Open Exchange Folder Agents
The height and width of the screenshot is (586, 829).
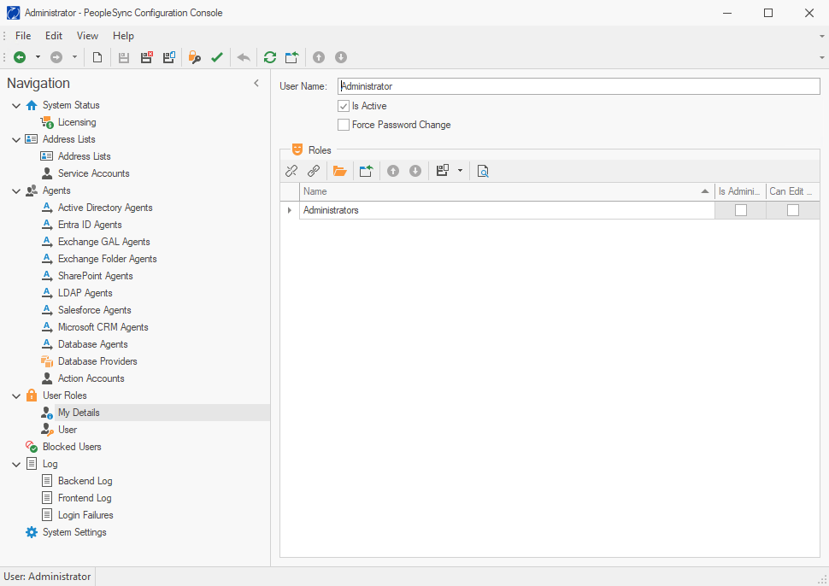[108, 259]
